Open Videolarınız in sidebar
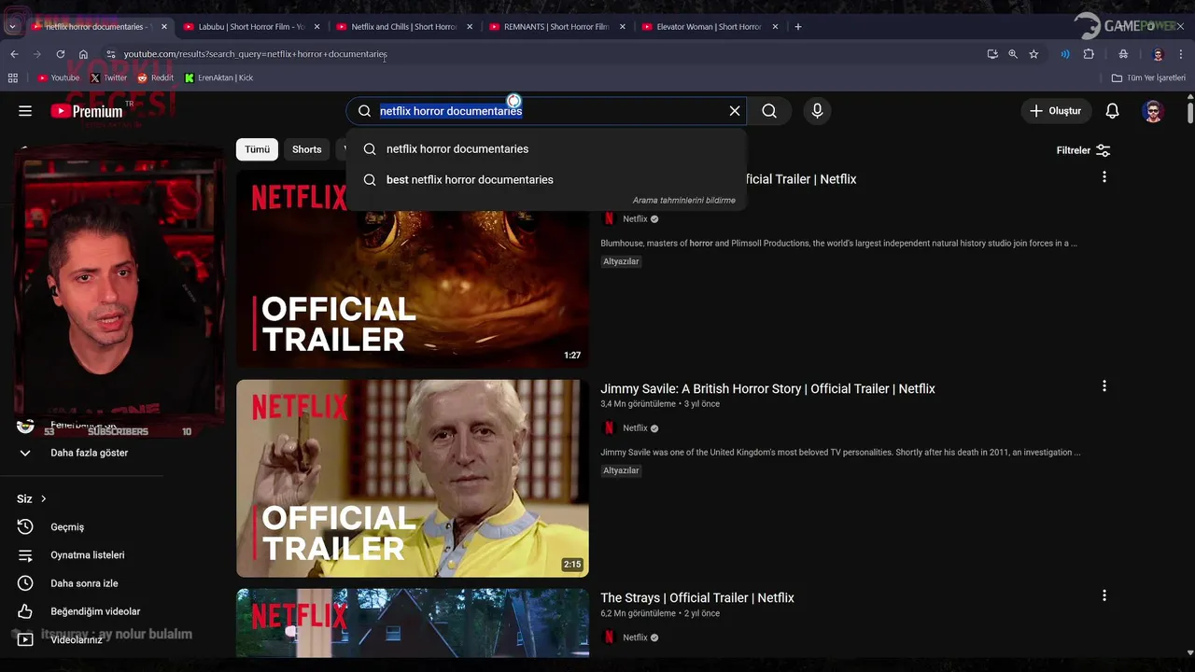Screen dimensions: 1195x672 [x=77, y=639]
